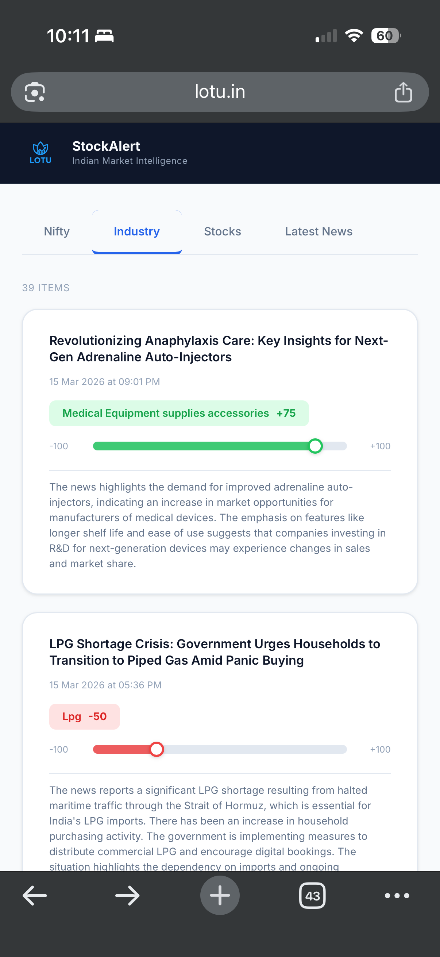Screen dimensions: 440x957
Task: Tap the camera lens search icon
Action: pyautogui.click(x=35, y=92)
